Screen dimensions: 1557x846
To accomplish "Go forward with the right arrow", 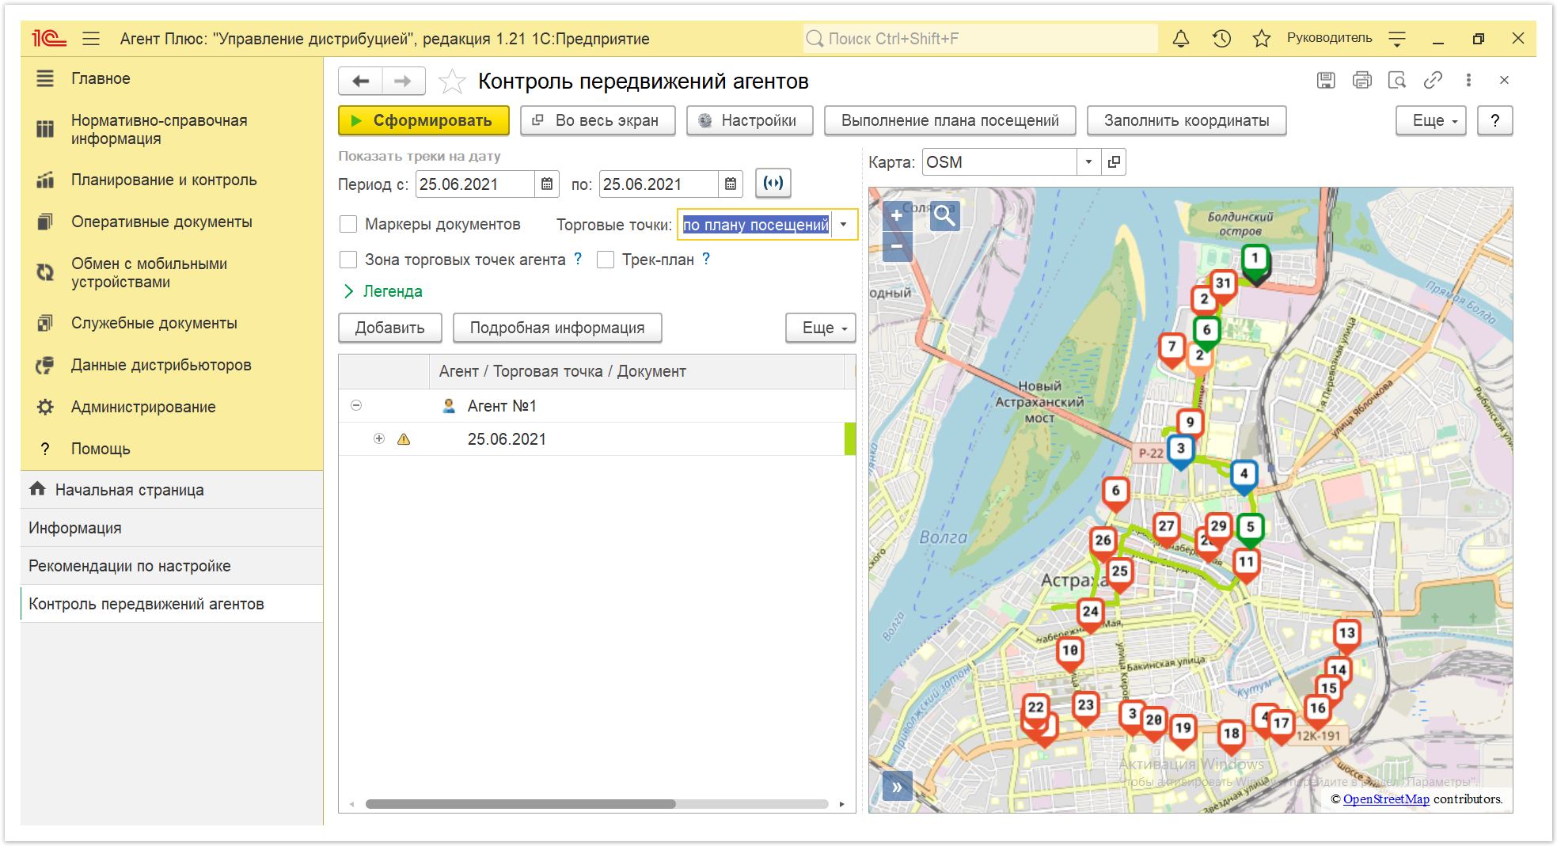I will tap(403, 81).
